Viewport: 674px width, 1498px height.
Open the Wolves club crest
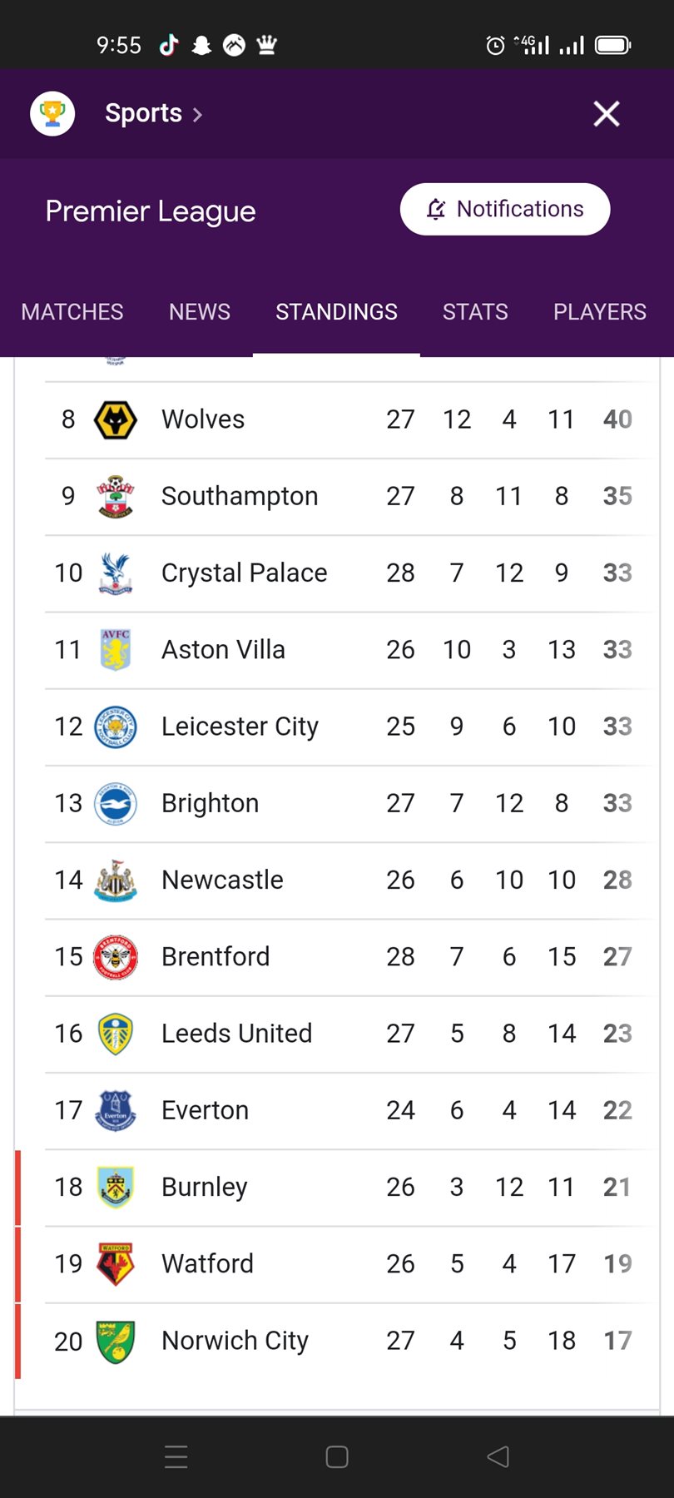[x=115, y=419]
